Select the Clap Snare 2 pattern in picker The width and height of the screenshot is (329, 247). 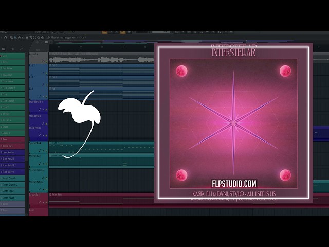pos(12,88)
